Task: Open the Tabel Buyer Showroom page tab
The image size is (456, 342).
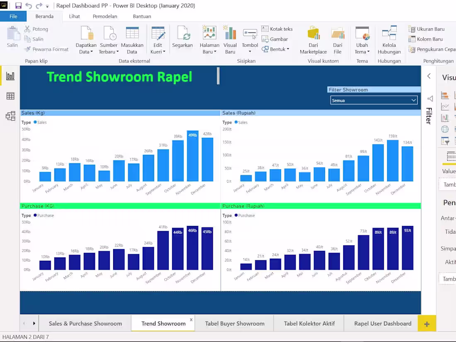Action: pyautogui.click(x=235, y=323)
